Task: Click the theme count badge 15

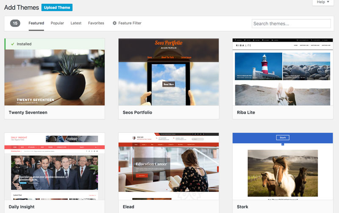Action: (15, 23)
